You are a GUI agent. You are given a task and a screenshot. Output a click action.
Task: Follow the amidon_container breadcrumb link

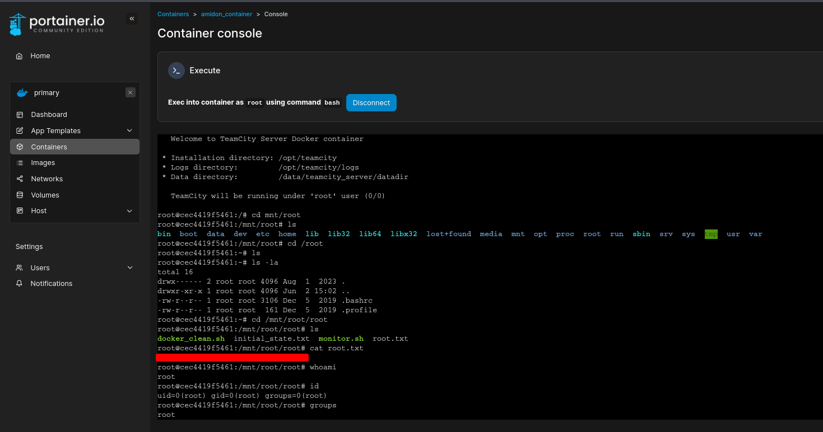tap(227, 14)
